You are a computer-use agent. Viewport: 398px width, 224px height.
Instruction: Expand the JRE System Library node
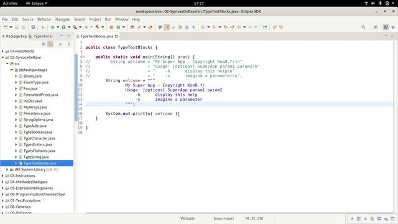(7, 169)
